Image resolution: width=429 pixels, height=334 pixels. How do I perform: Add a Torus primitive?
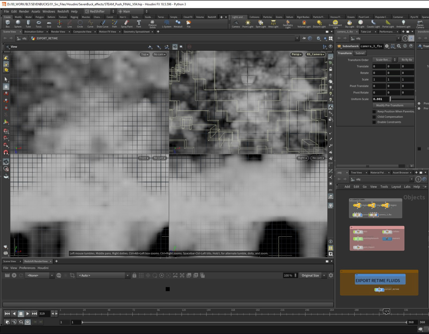click(x=39, y=24)
